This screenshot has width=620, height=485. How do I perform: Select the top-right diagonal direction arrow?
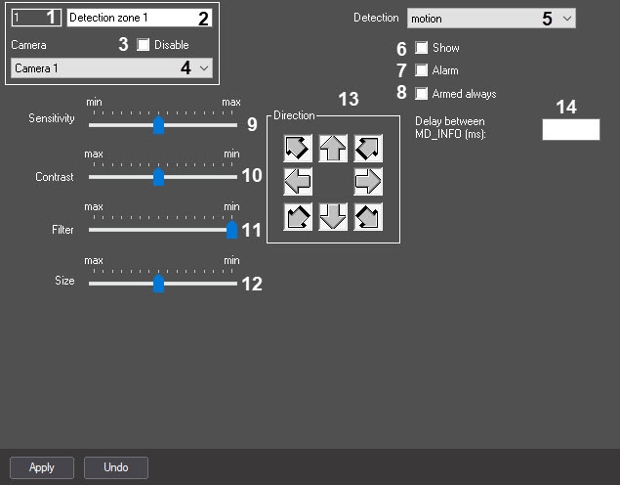(368, 149)
